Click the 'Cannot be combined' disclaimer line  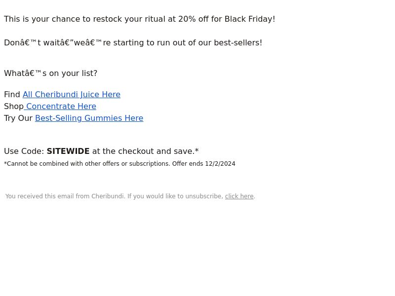click(x=119, y=164)
